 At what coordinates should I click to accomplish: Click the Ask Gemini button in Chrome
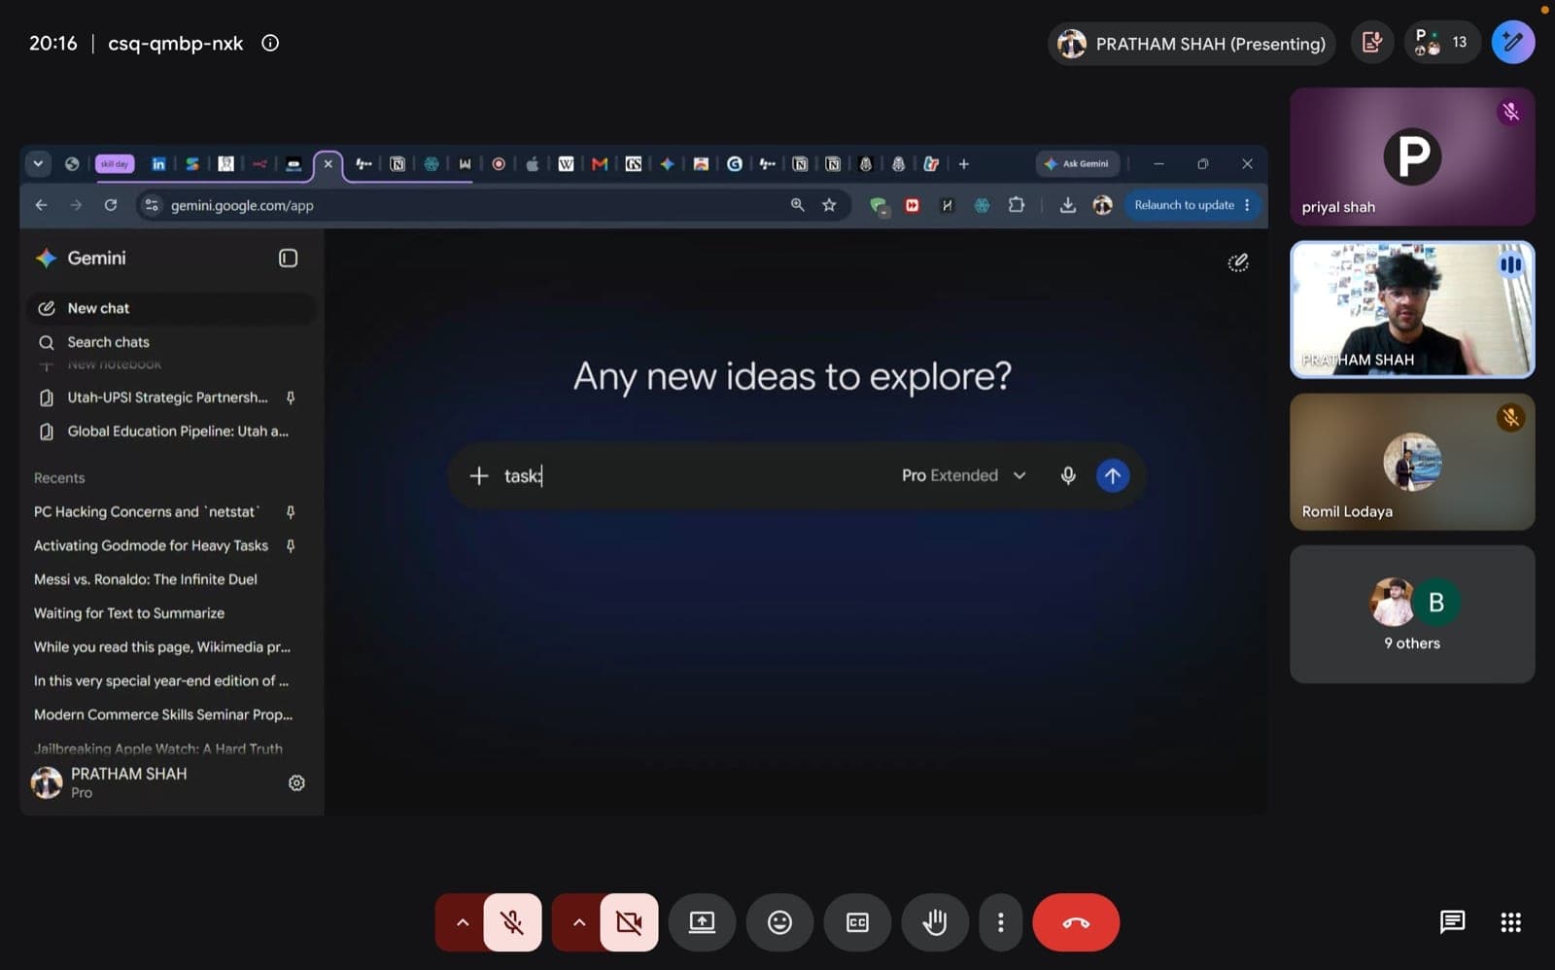tap(1077, 163)
